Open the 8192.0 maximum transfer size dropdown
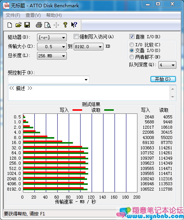This screenshot has width=184, height=220. pos(89,47)
